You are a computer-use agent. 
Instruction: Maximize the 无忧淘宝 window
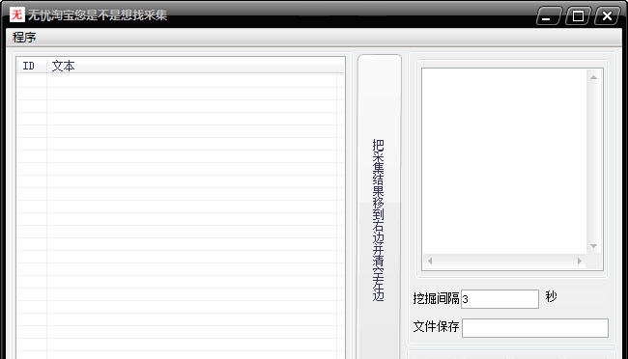coord(578,16)
